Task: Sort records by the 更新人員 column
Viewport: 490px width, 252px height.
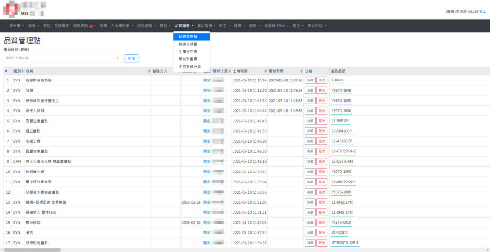Action: [229, 71]
